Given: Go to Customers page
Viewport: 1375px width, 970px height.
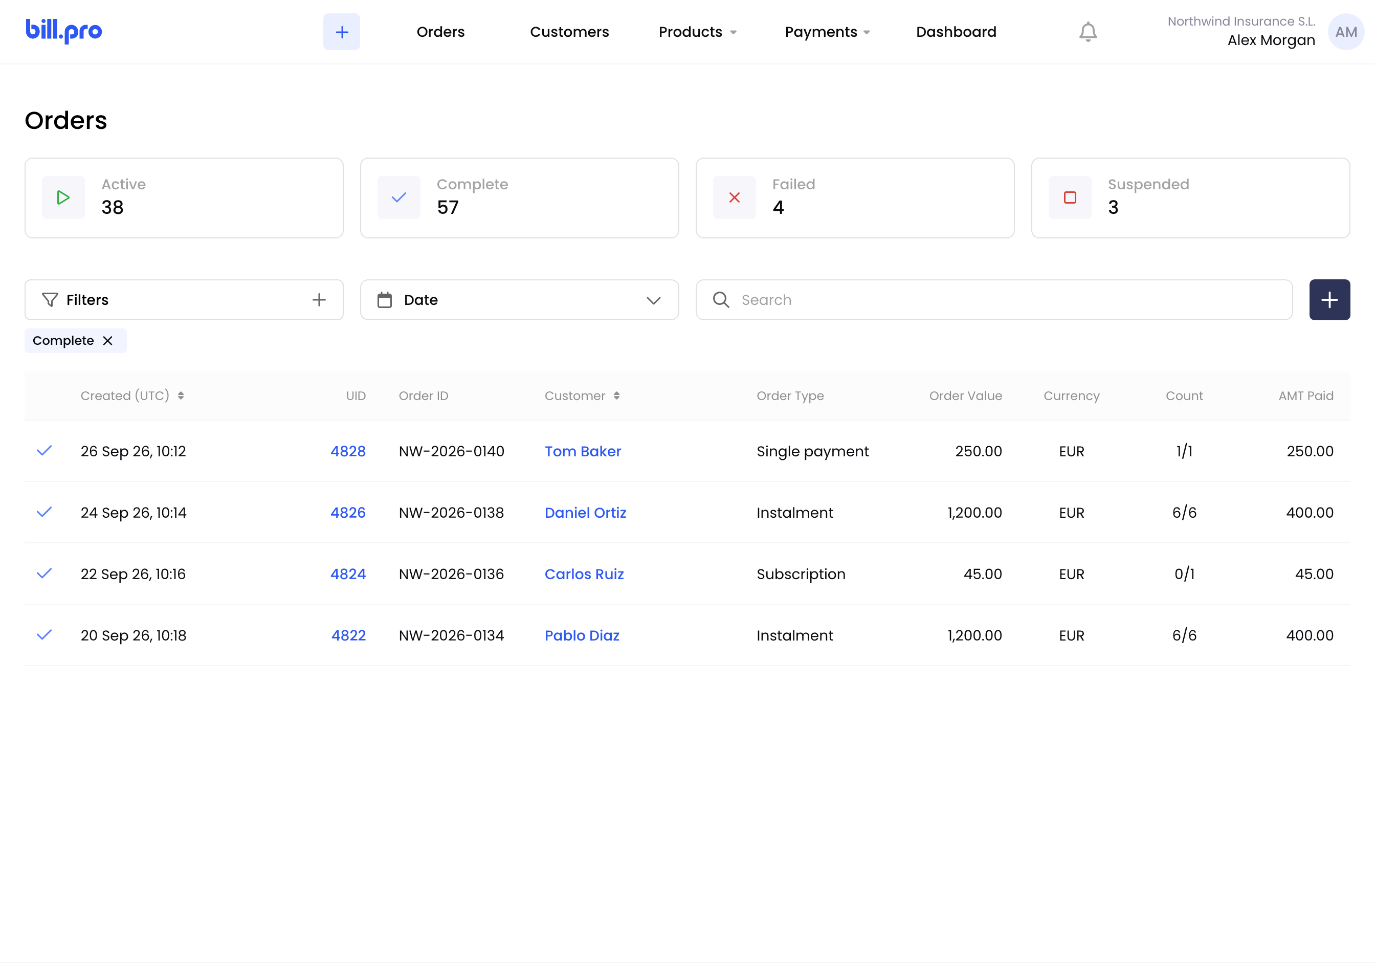Looking at the screenshot, I should click(x=569, y=32).
